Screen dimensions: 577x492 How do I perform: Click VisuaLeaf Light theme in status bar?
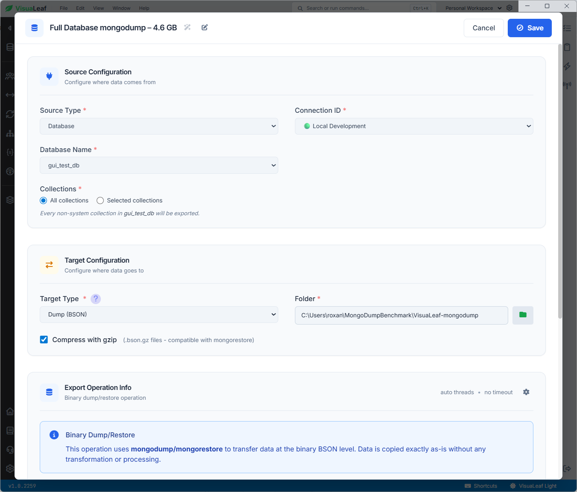coord(533,486)
